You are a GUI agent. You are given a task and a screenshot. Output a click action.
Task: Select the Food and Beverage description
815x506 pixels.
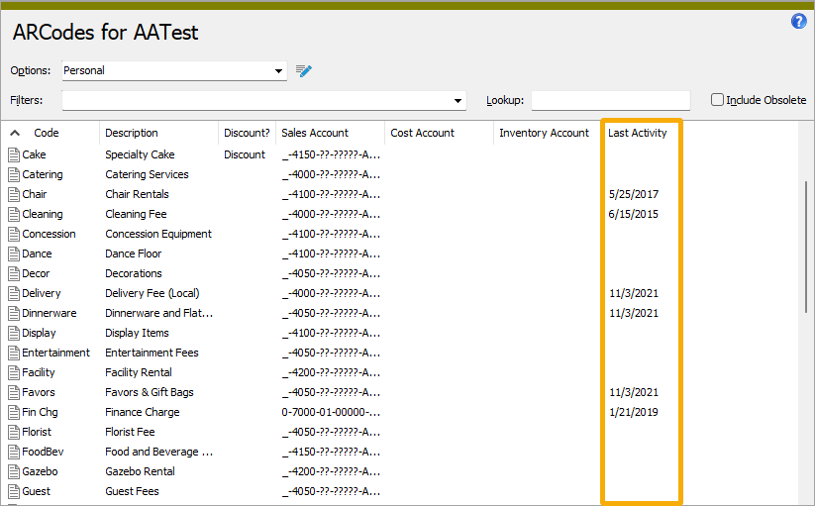[159, 452]
